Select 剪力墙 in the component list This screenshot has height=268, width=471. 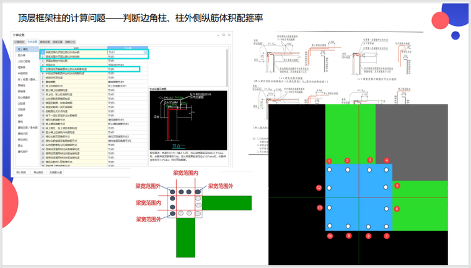click(22, 55)
